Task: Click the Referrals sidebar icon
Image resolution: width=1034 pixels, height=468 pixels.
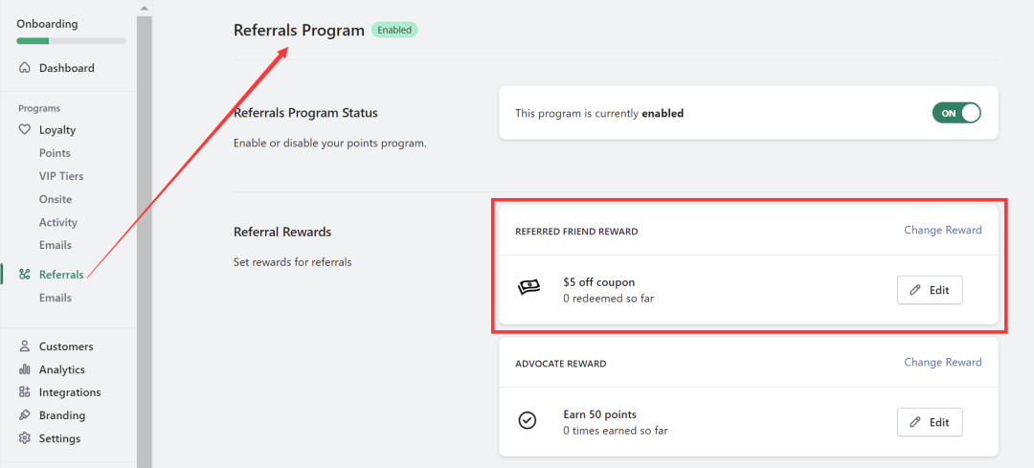Action: (x=25, y=275)
